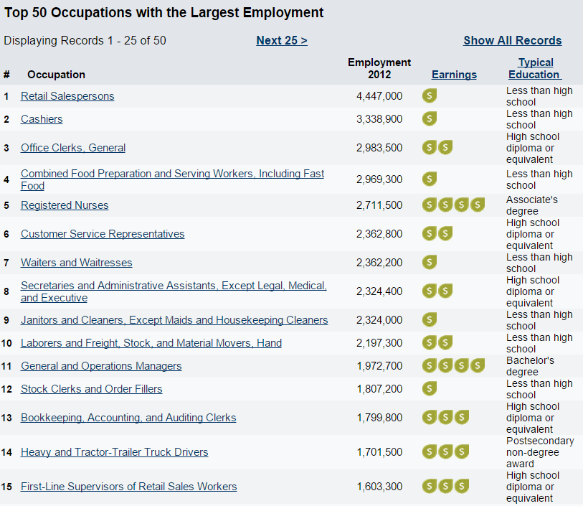Go to Next 25 records
Image resolution: width=583 pixels, height=506 pixels.
282,40
